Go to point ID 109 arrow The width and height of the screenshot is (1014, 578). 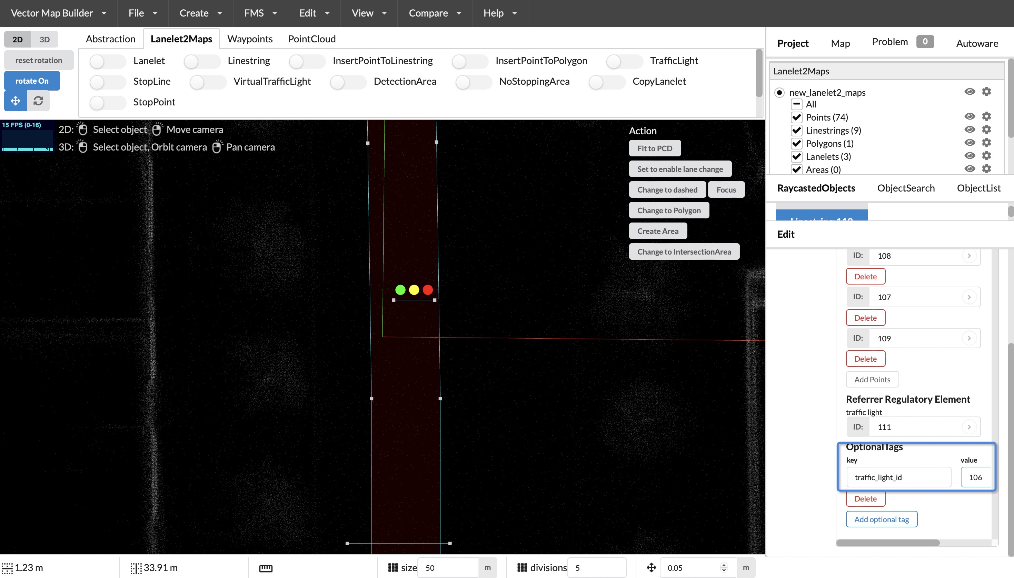click(969, 338)
